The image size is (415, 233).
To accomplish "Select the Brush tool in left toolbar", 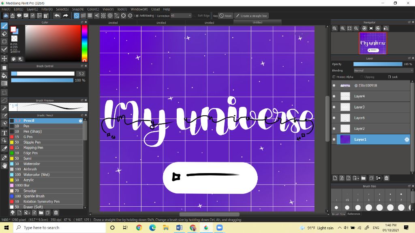I will (x=4, y=26).
